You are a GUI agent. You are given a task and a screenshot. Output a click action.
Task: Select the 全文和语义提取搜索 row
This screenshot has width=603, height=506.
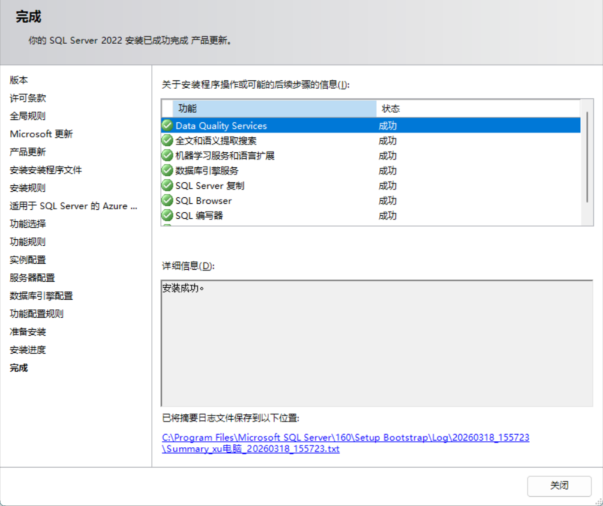click(371, 140)
